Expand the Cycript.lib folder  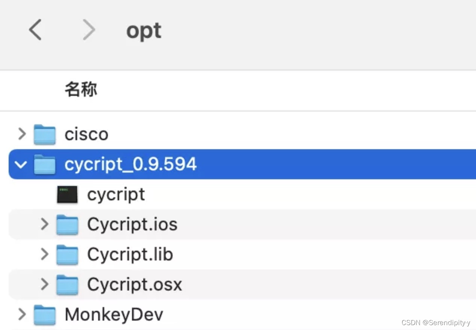click(45, 254)
